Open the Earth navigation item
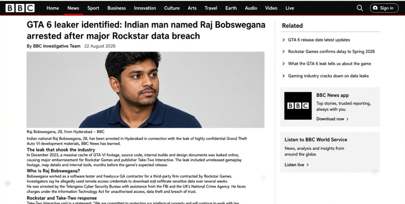Viewport: 405px width, 204px height. [x=231, y=8]
